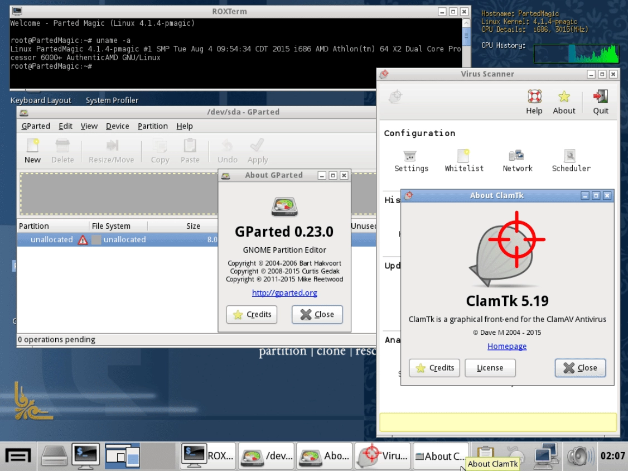Image resolution: width=628 pixels, height=471 pixels.
Task: Click Credits in About GParted dialog
Action: pyautogui.click(x=252, y=314)
